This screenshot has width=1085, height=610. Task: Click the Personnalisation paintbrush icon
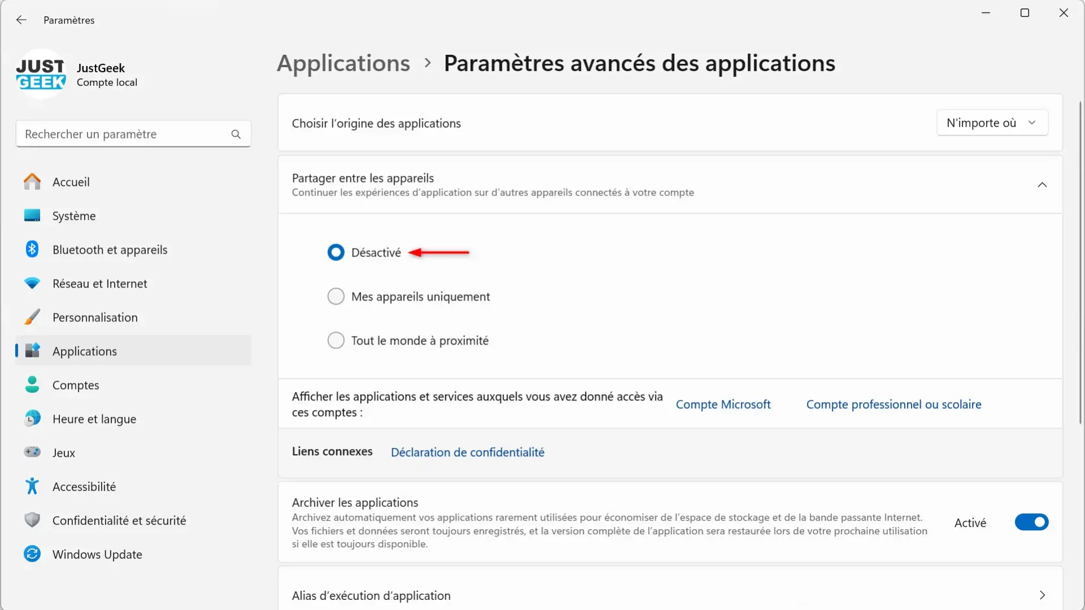[32, 317]
